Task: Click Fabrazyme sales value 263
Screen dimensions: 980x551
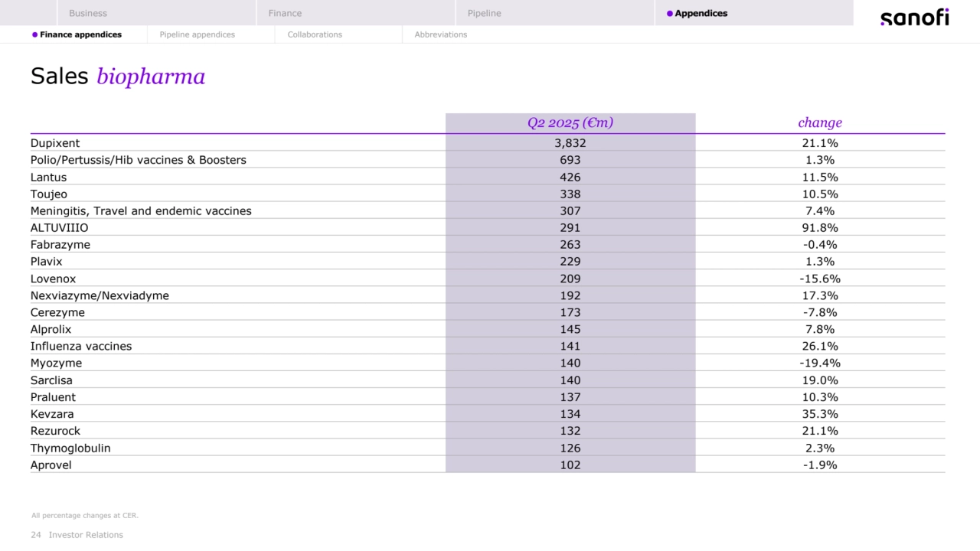Action: coord(570,245)
